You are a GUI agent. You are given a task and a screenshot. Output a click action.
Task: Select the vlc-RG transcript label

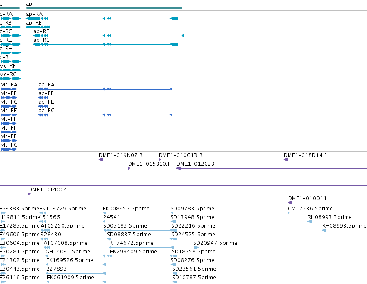click(9, 74)
